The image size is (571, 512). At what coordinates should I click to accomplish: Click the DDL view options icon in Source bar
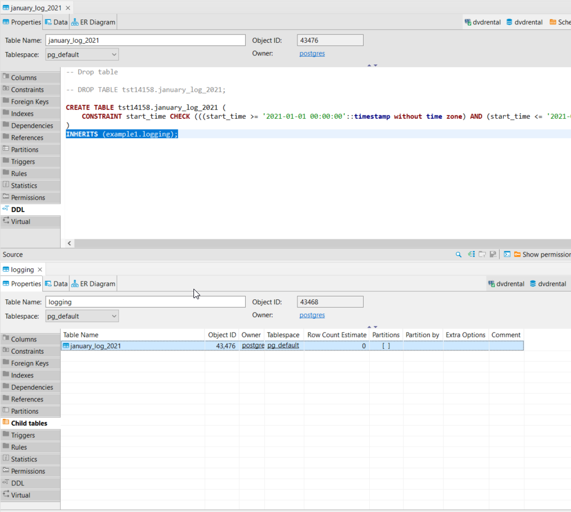tap(471, 254)
